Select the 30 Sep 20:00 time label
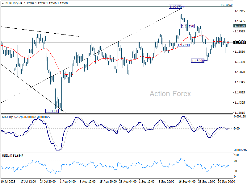The image size is (247, 185). point(226,182)
